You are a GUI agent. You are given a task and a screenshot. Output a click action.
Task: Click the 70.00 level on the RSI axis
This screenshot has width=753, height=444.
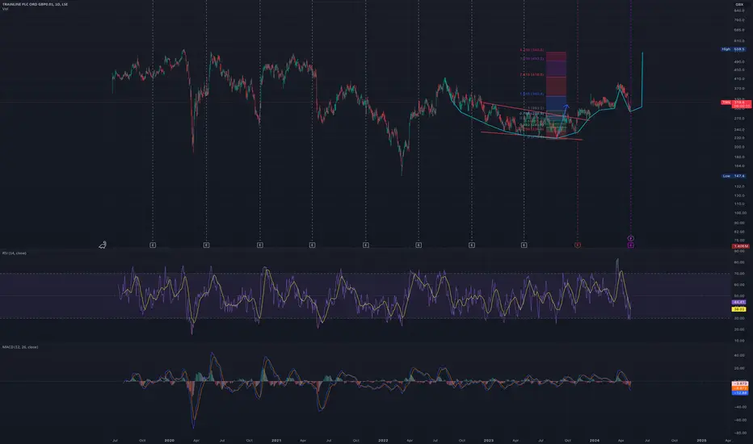[x=739, y=274]
